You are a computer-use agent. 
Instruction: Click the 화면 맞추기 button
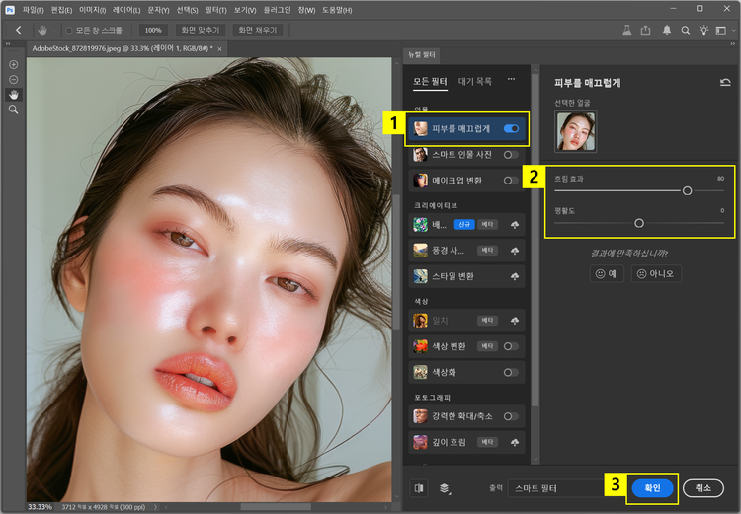[x=201, y=31]
